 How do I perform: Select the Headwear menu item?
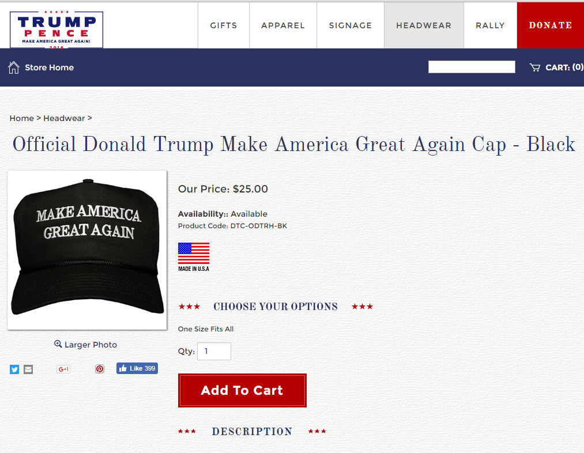(x=424, y=25)
